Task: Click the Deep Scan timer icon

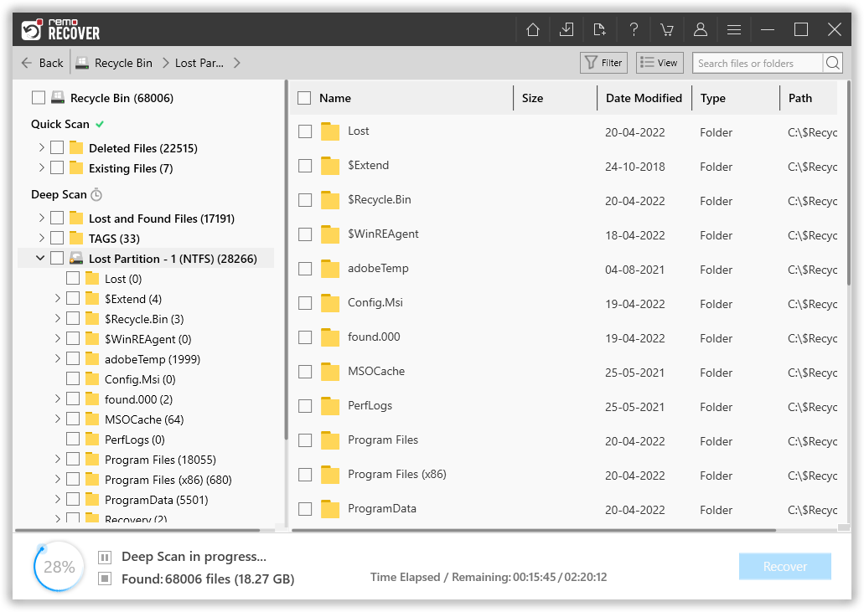Action: (x=96, y=194)
